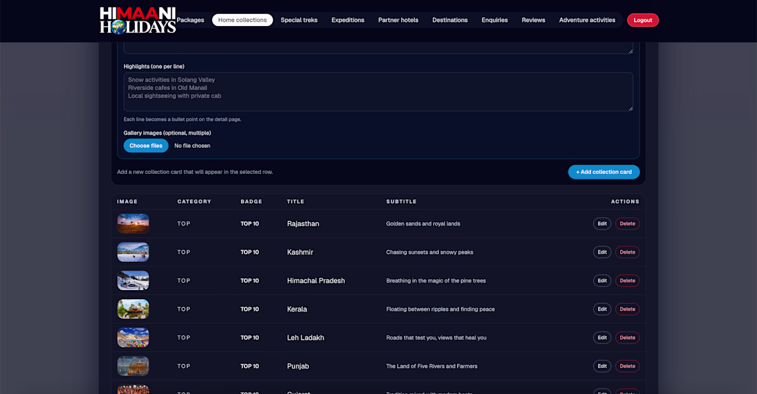Viewport: 757px width, 394px height.
Task: Click the TOP category cell in Punjab row
Action: coord(184,366)
